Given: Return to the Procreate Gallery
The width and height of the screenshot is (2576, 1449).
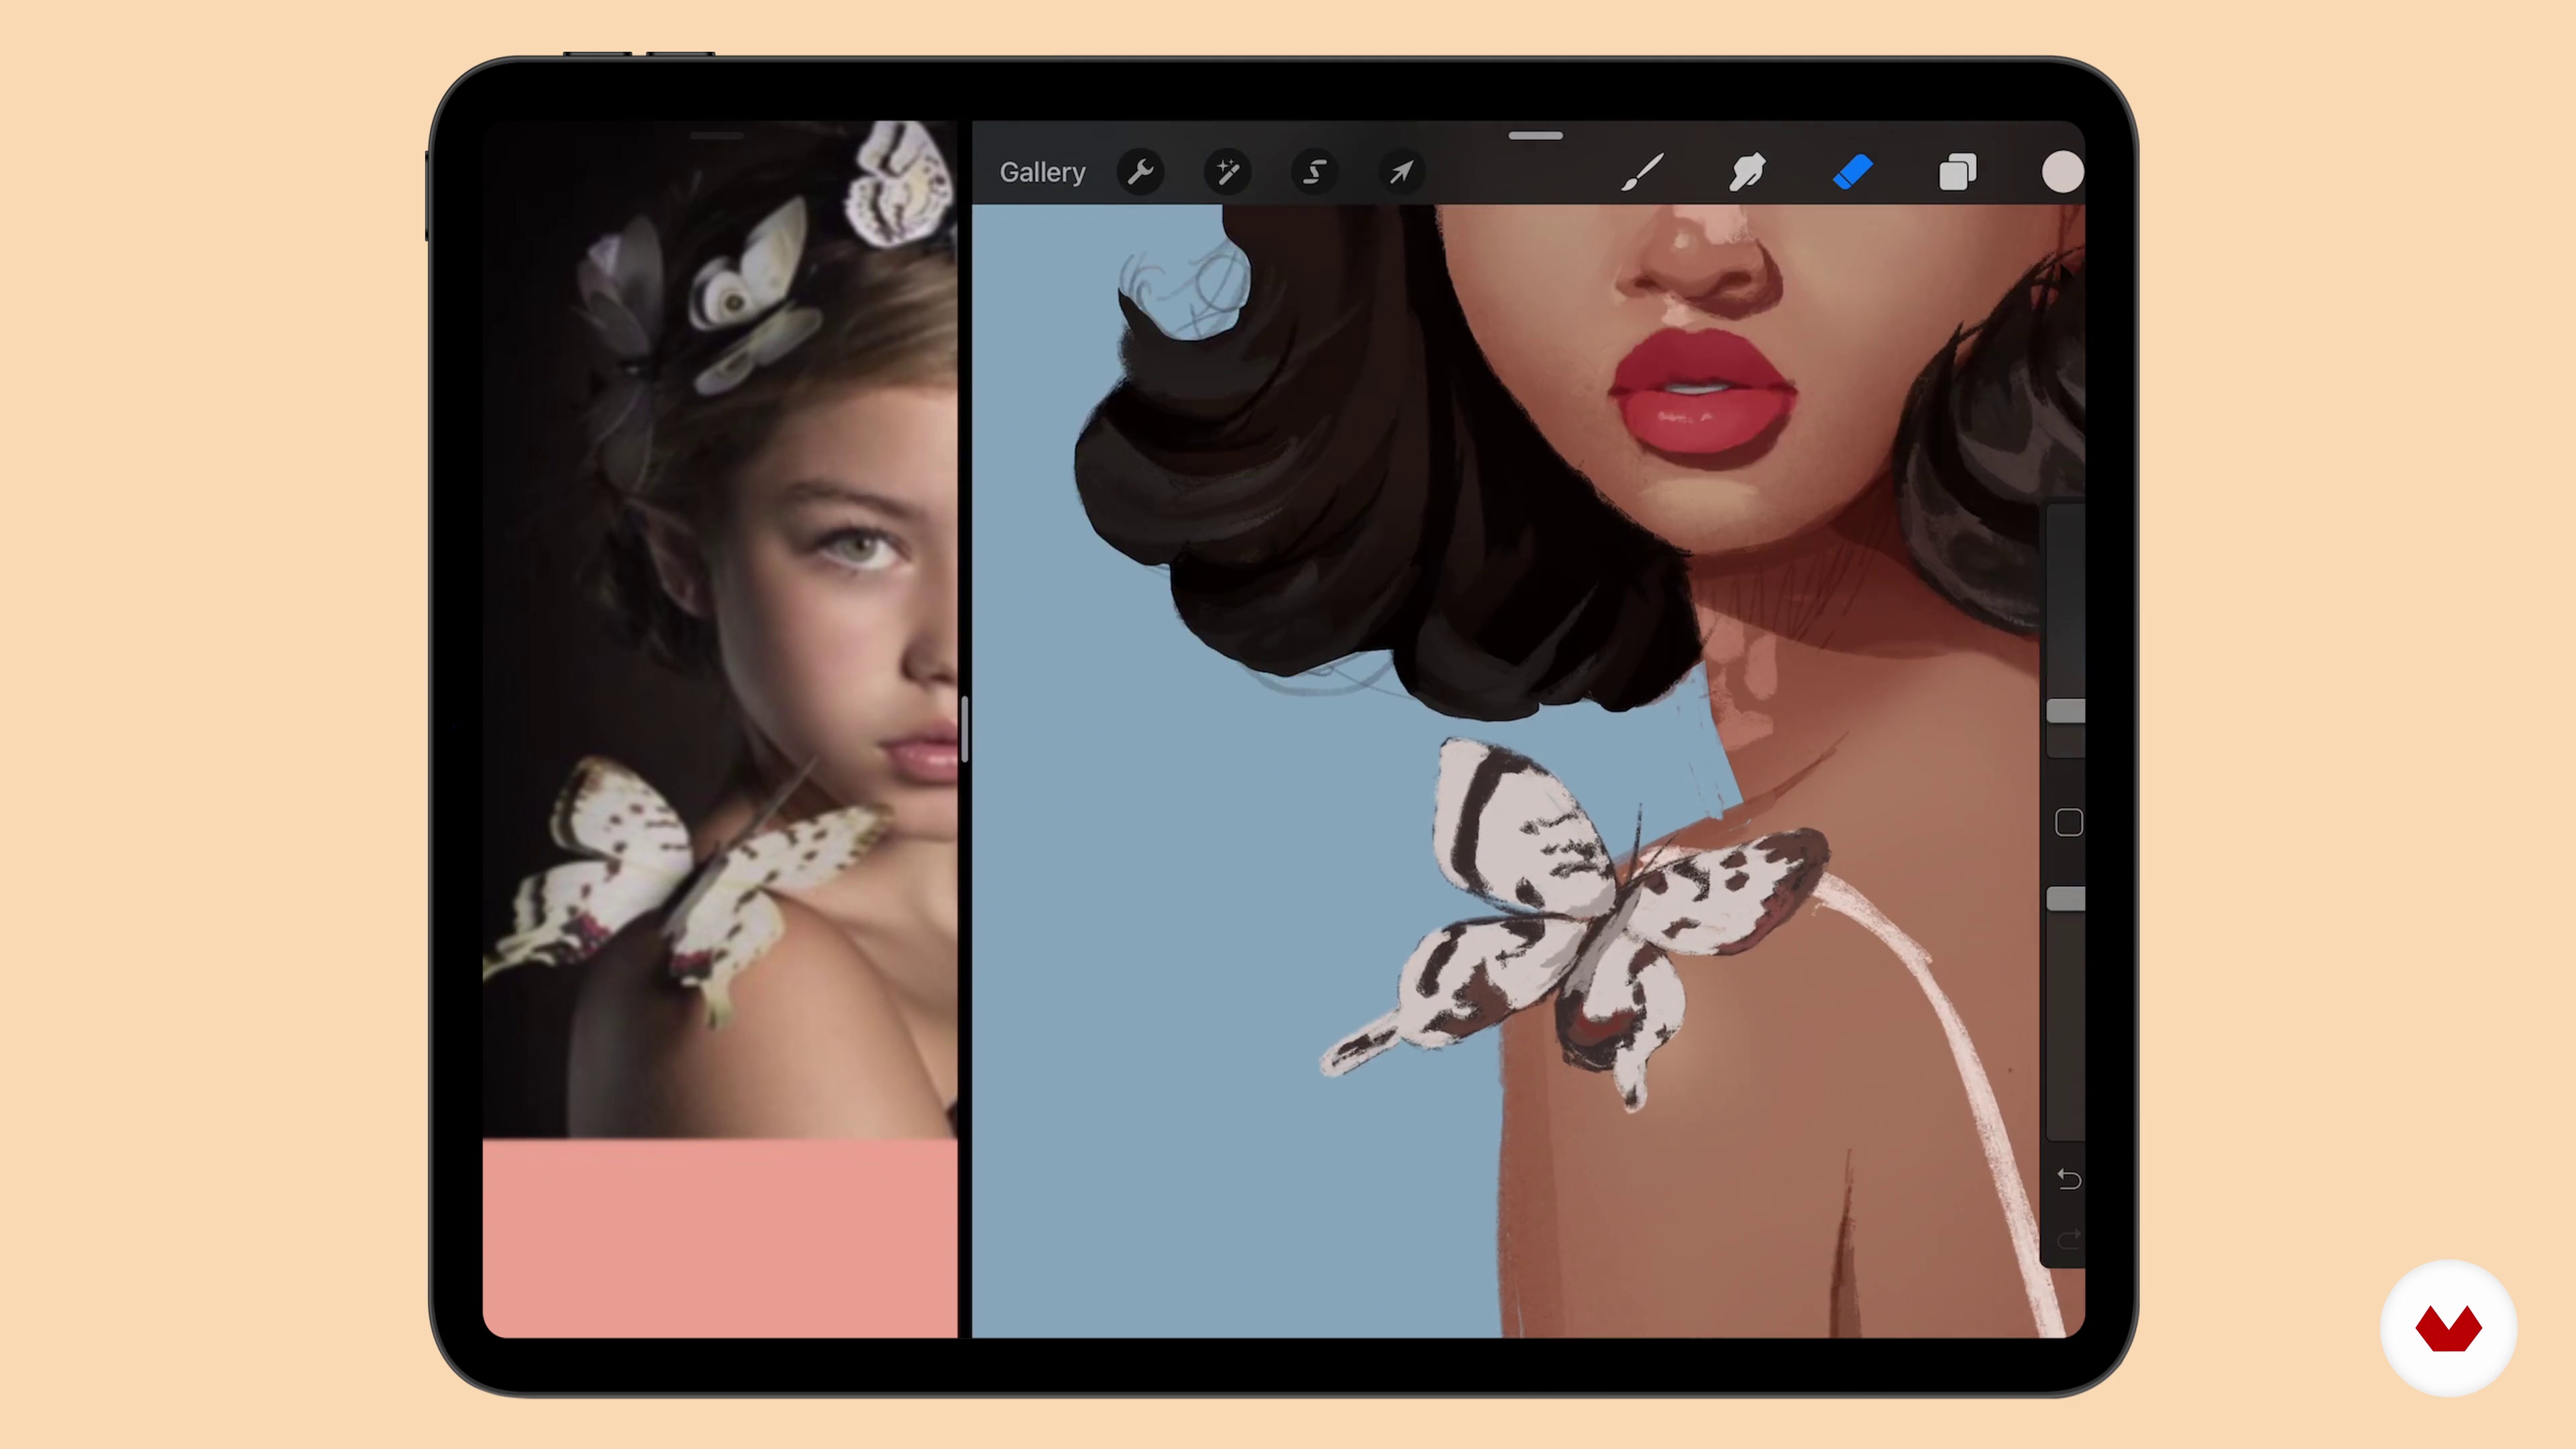Looking at the screenshot, I should (1042, 172).
